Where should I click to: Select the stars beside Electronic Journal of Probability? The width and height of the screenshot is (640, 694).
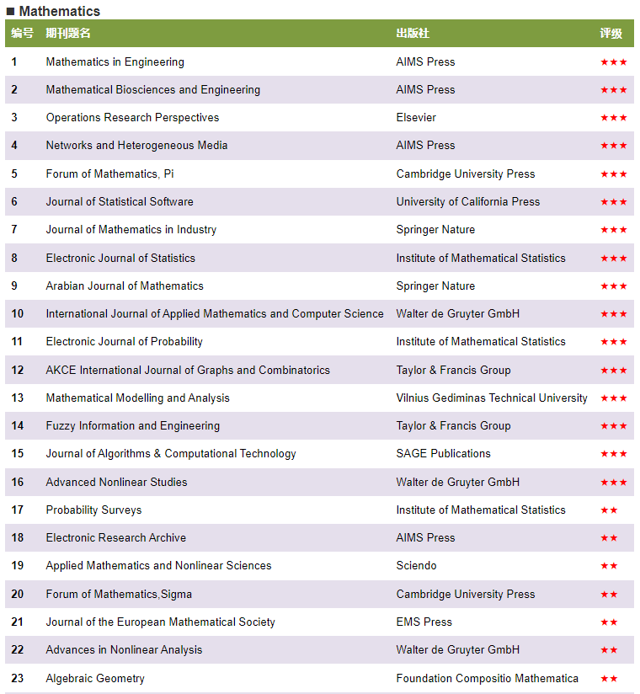click(613, 342)
